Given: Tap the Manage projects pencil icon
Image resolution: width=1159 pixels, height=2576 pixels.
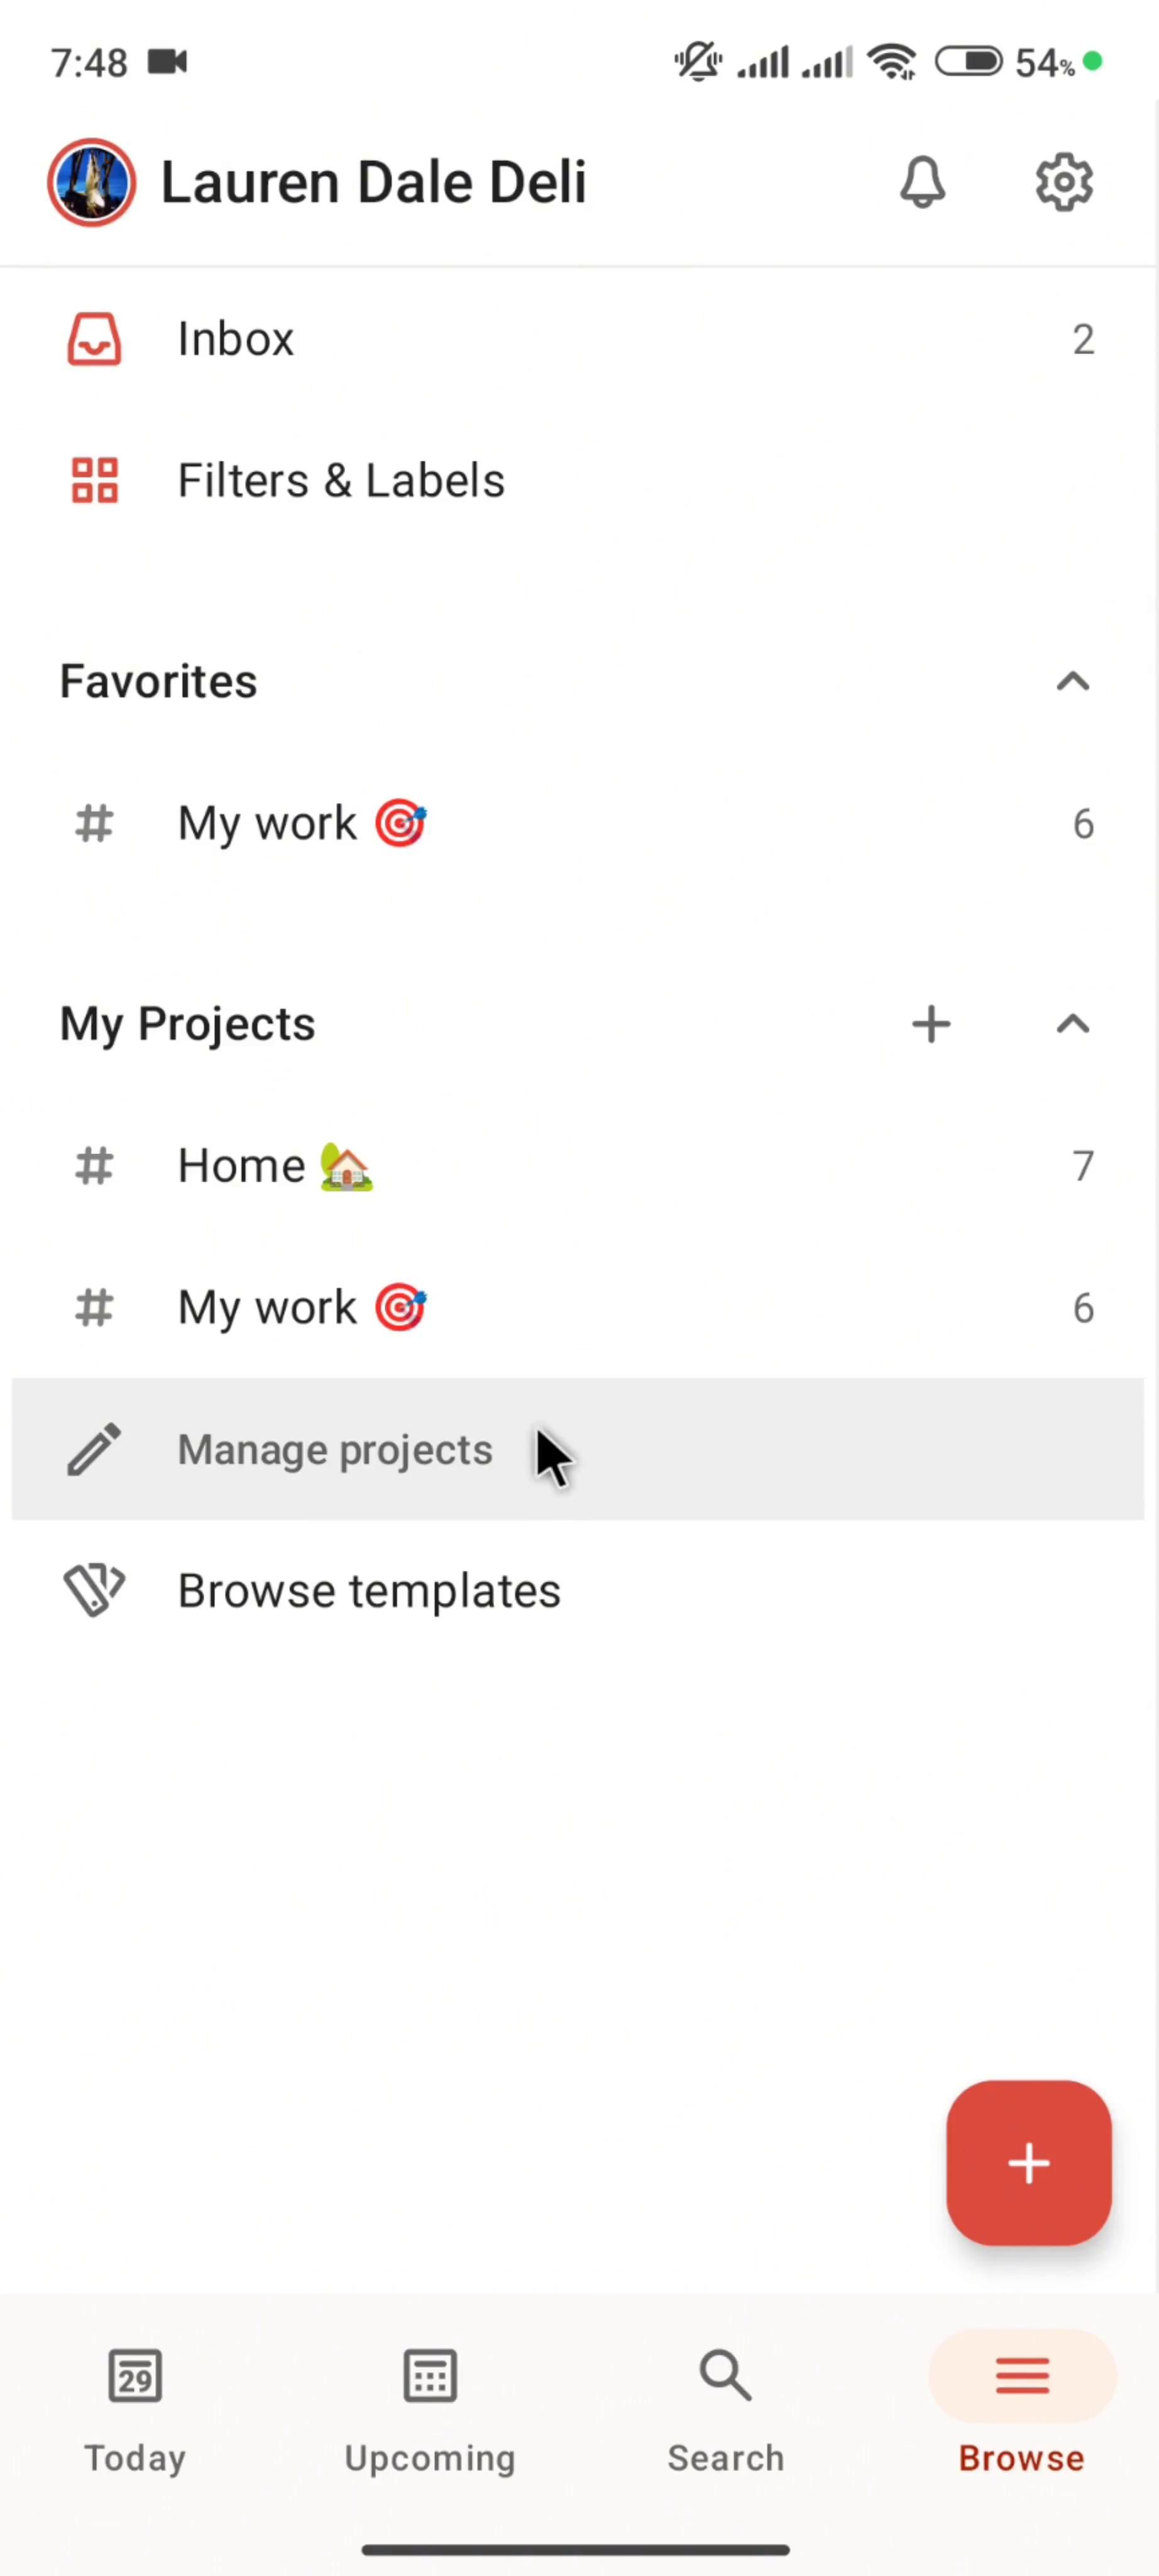Looking at the screenshot, I should tap(94, 1450).
